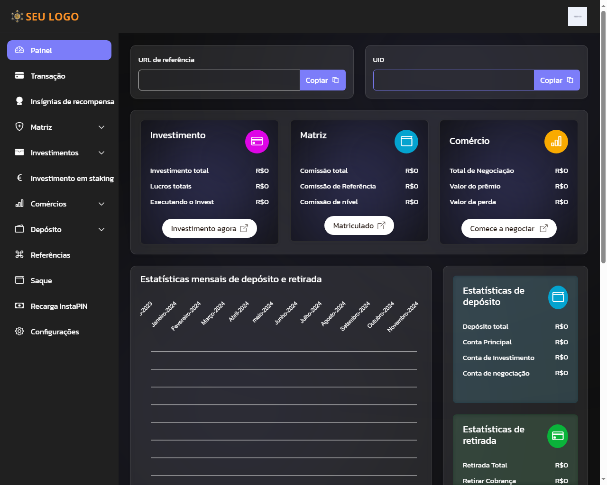607x485 pixels.
Task: Go to Insígnias de recompensa page
Action: tap(72, 102)
